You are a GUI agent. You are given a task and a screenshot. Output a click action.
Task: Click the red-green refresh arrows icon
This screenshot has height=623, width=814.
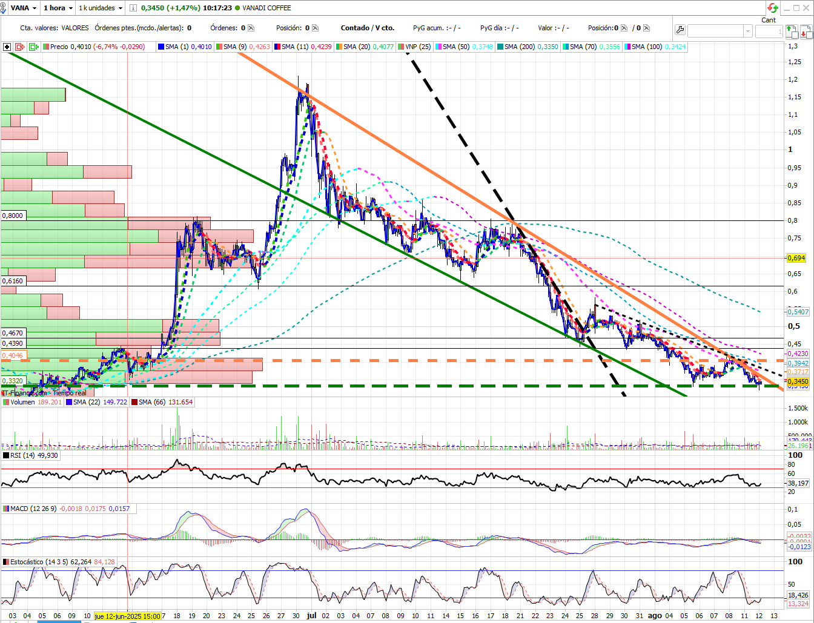pos(773,8)
